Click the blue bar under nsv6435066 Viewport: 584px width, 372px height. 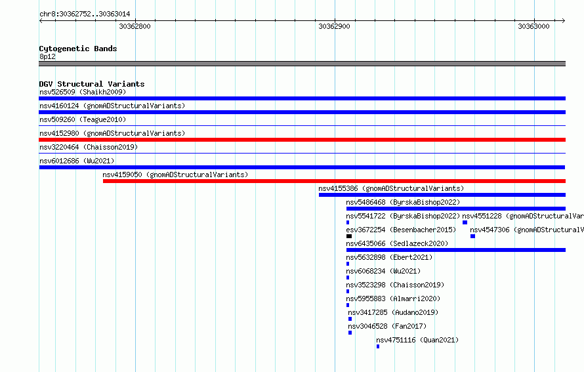point(456,250)
